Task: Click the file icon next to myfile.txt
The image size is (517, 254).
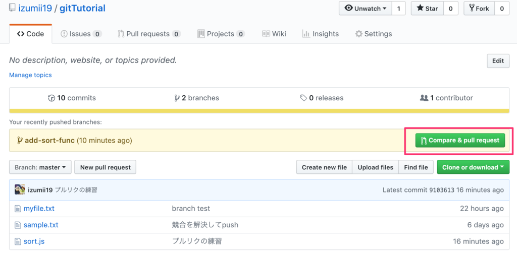Action: (x=18, y=209)
